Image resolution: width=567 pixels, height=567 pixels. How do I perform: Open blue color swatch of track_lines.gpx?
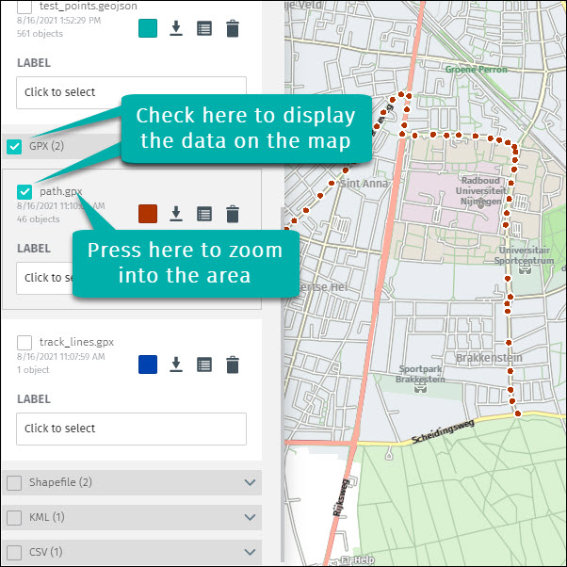148,364
